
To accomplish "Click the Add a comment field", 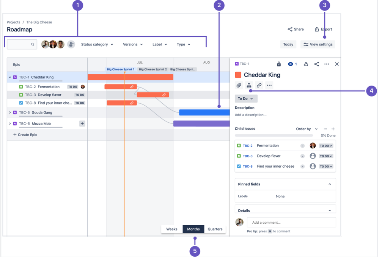I will (x=291, y=222).
